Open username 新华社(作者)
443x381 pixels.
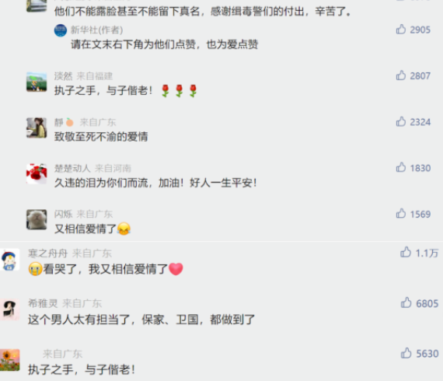96,30
